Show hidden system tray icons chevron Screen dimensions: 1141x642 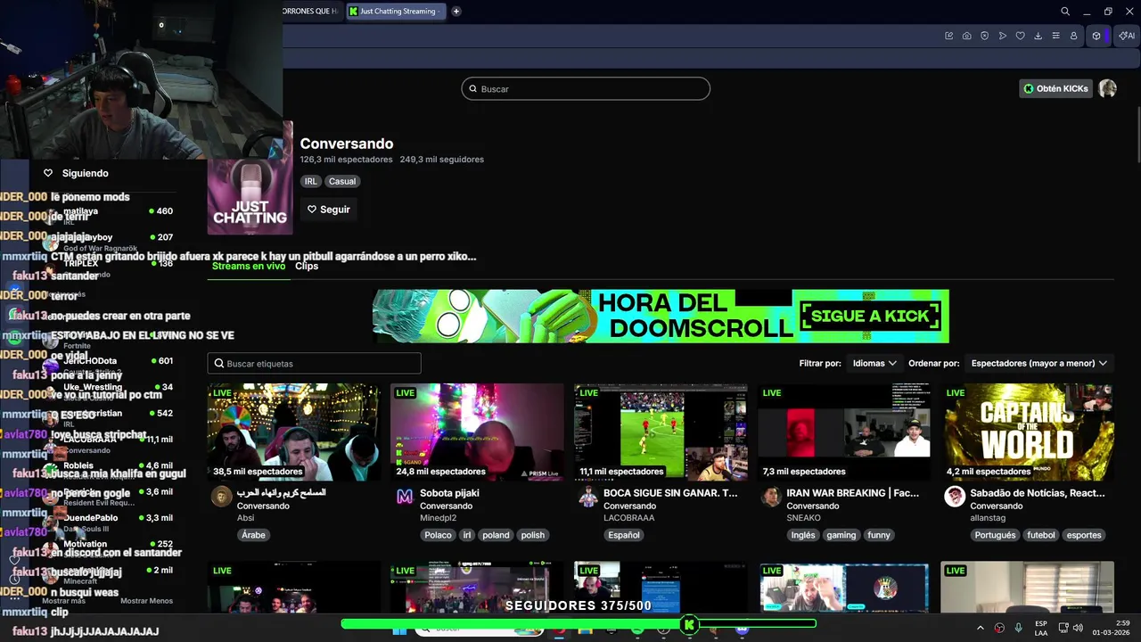point(981,628)
